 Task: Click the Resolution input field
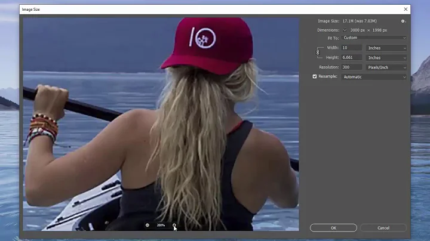click(x=352, y=67)
